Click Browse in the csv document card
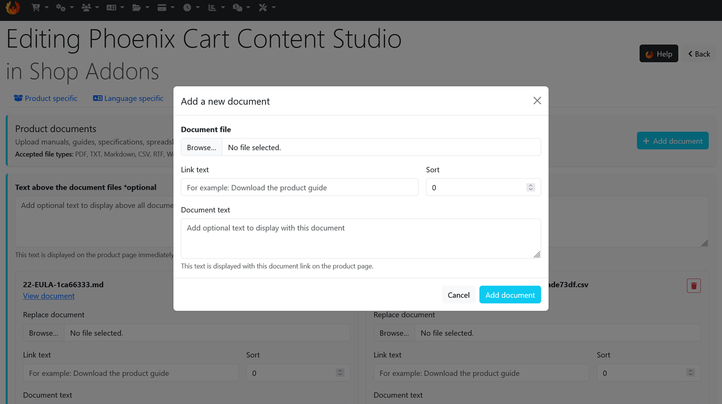The image size is (722, 404). pos(394,333)
